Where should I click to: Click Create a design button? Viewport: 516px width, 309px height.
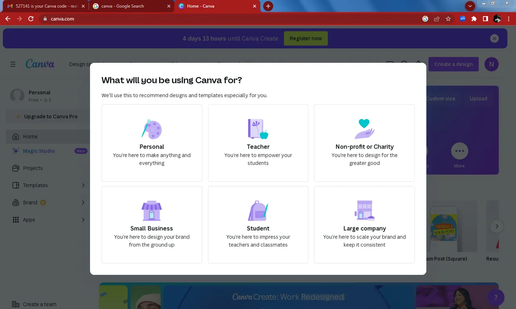coord(454,64)
